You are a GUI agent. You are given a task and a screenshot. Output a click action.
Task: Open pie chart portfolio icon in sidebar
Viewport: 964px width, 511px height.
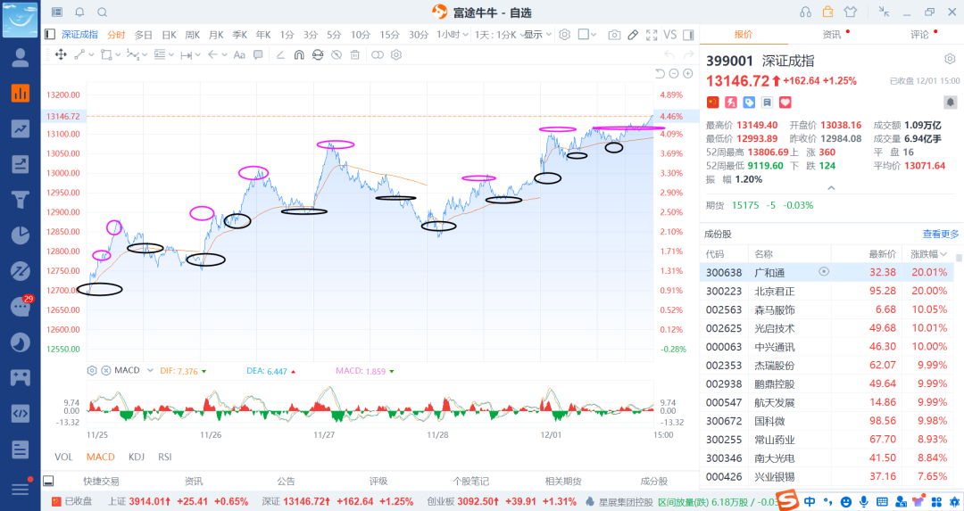[x=21, y=235]
